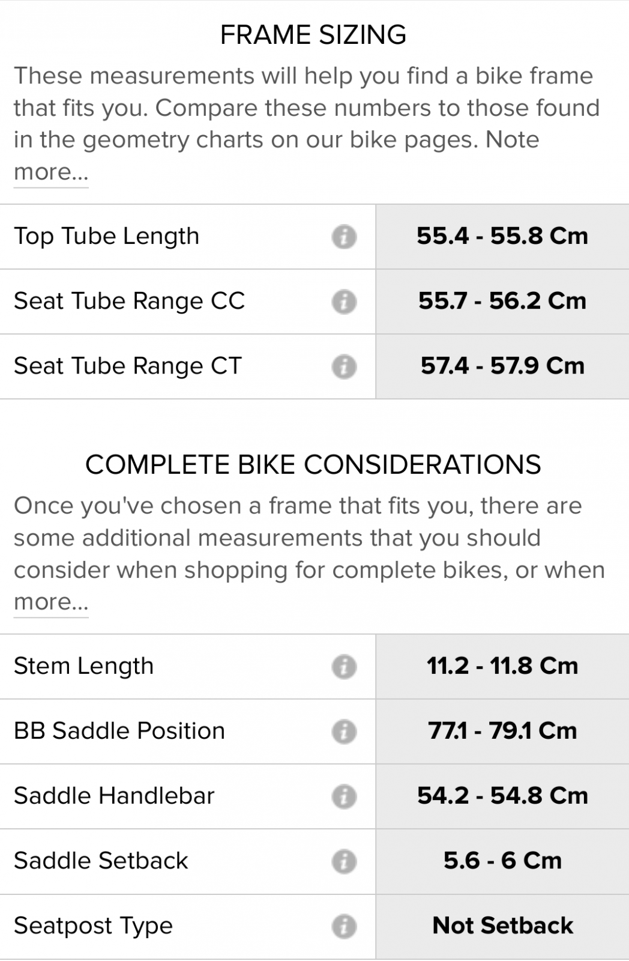Expand 'more...' under Complete Bike Considerations
This screenshot has height=961, width=629.
tap(51, 602)
